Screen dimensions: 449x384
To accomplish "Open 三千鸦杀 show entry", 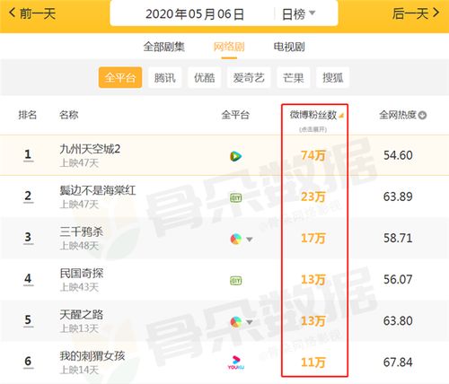I will pyautogui.click(x=81, y=232).
